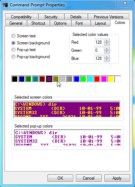
Task: Pick the navy blue color swatch
Action: pyautogui.click(x=22, y=79)
